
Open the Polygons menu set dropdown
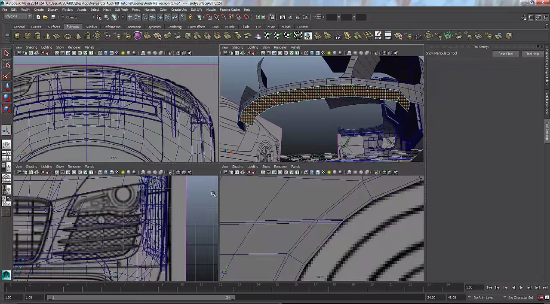click(x=17, y=17)
